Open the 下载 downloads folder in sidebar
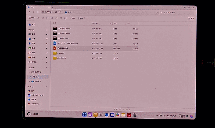The height and width of the screenshot is (128, 215). click(x=33, y=43)
